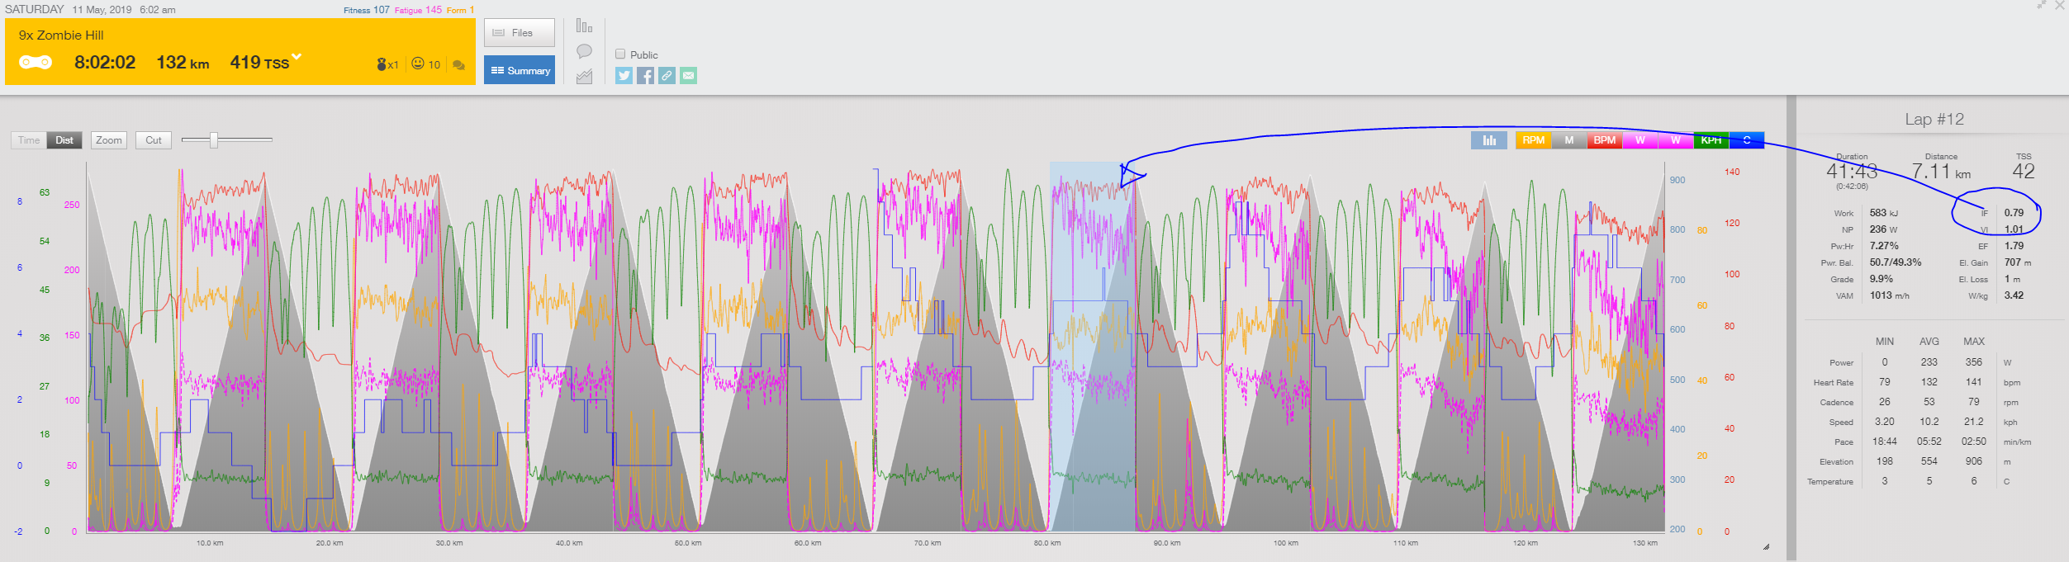Open the bar chart analysis icon
Viewport: 2069px width, 562px height.
tap(584, 26)
